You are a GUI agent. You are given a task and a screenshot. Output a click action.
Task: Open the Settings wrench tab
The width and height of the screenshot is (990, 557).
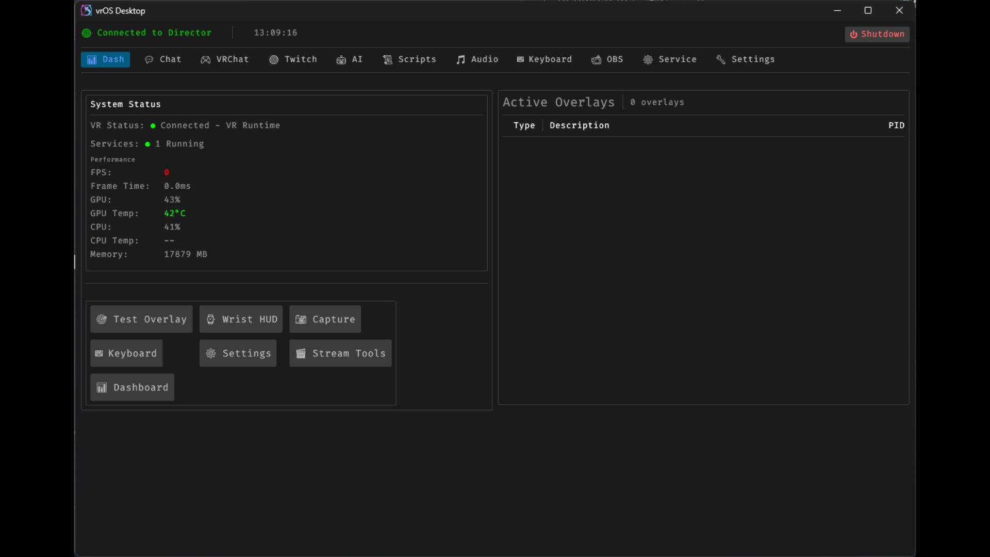[746, 59]
